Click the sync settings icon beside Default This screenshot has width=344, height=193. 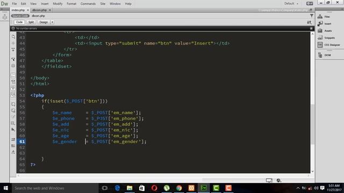[310, 4]
